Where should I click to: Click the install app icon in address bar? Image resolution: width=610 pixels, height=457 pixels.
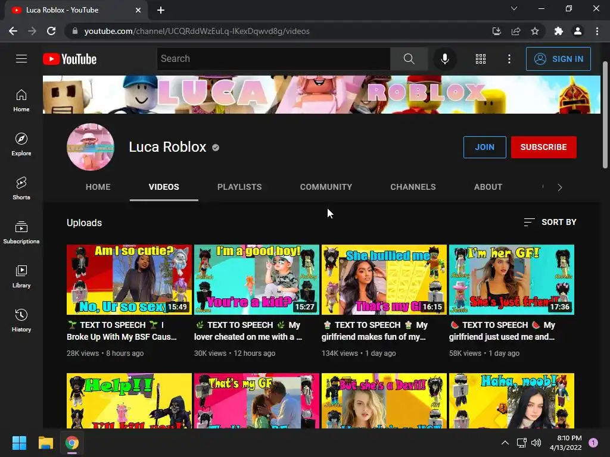coord(496,31)
